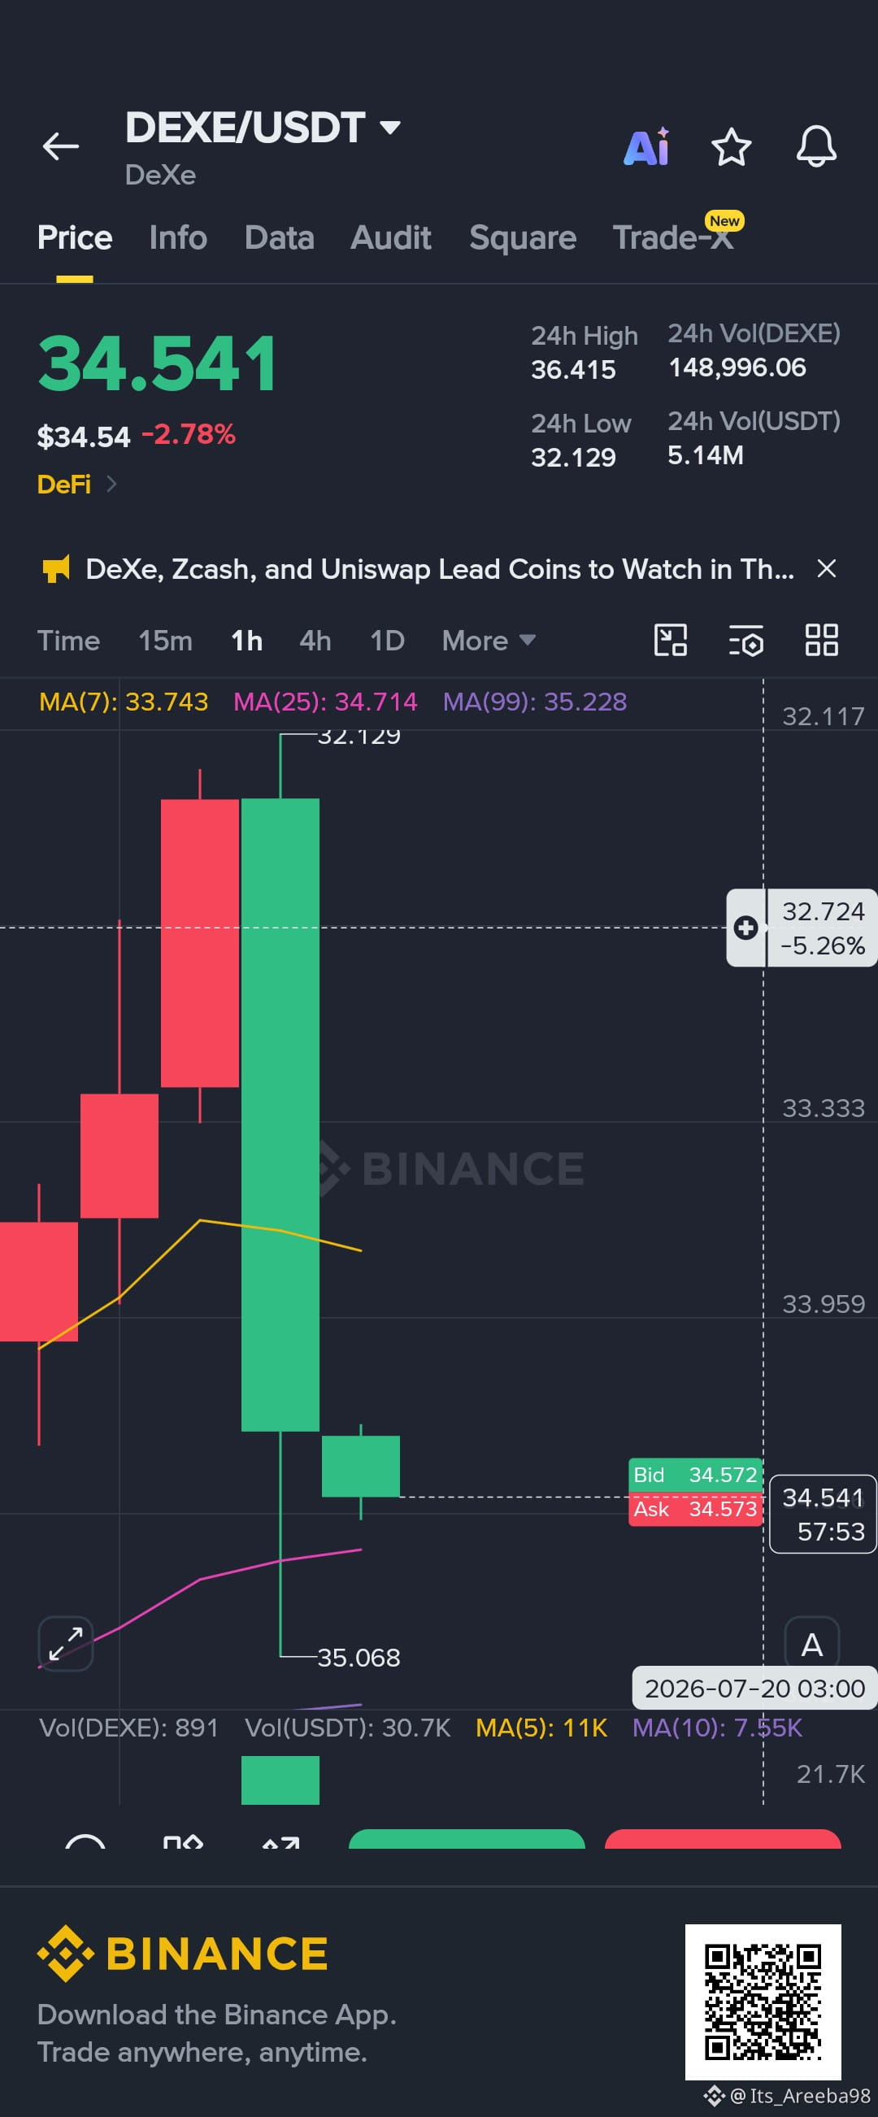The width and height of the screenshot is (878, 2117).
Task: Select the 15m chart interval
Action: 165,640
